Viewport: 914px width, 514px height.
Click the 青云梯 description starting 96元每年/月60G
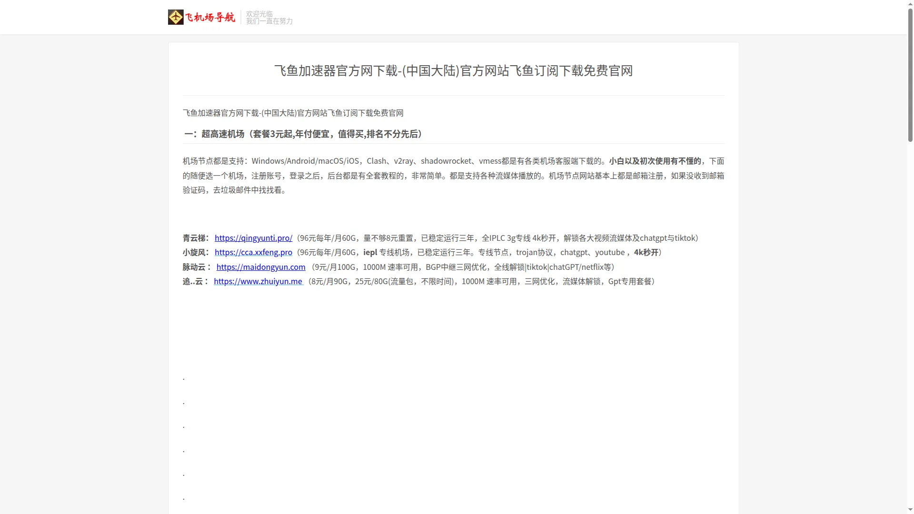coord(497,238)
